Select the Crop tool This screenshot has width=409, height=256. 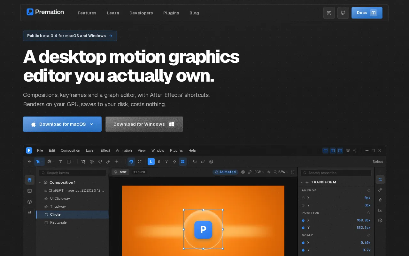(x=83, y=162)
